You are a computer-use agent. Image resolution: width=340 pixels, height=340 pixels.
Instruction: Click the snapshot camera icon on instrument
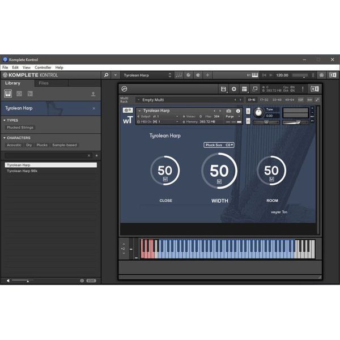coord(229,111)
